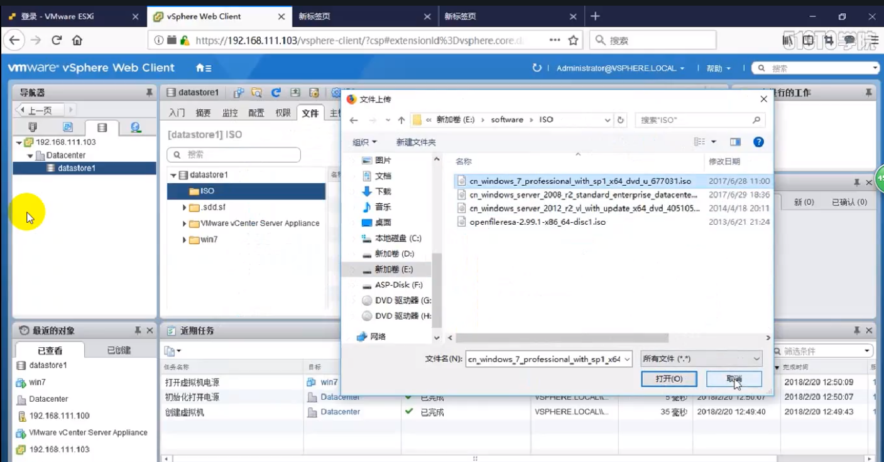Open the vSphere home menu icon
The height and width of the screenshot is (462, 884).
click(204, 68)
